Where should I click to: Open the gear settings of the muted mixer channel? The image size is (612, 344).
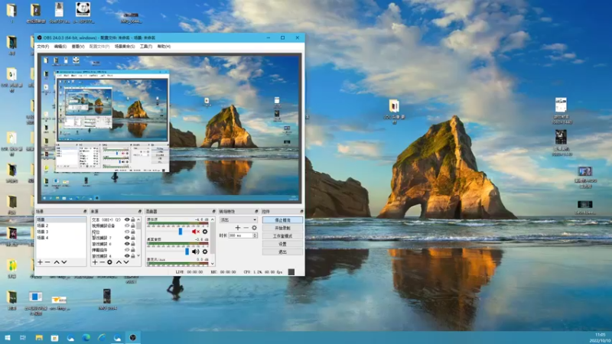(x=205, y=232)
